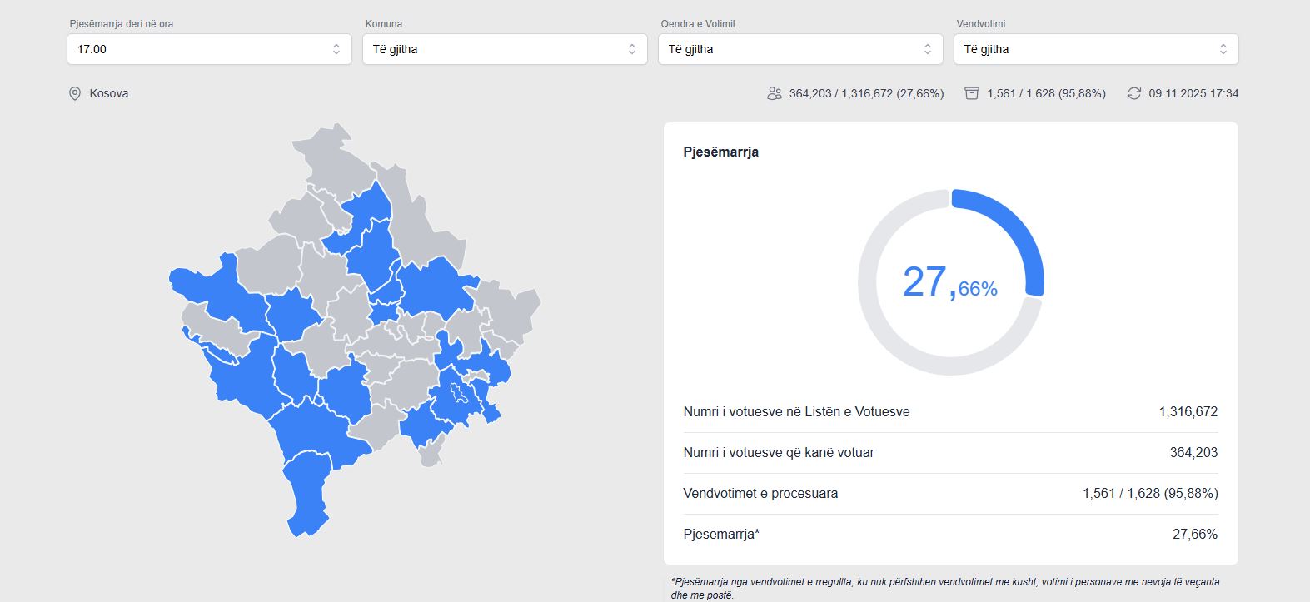The image size is (1310, 602).
Task: Click the chevron arrows in Qendra e Votimit selector
Action: coord(928,50)
